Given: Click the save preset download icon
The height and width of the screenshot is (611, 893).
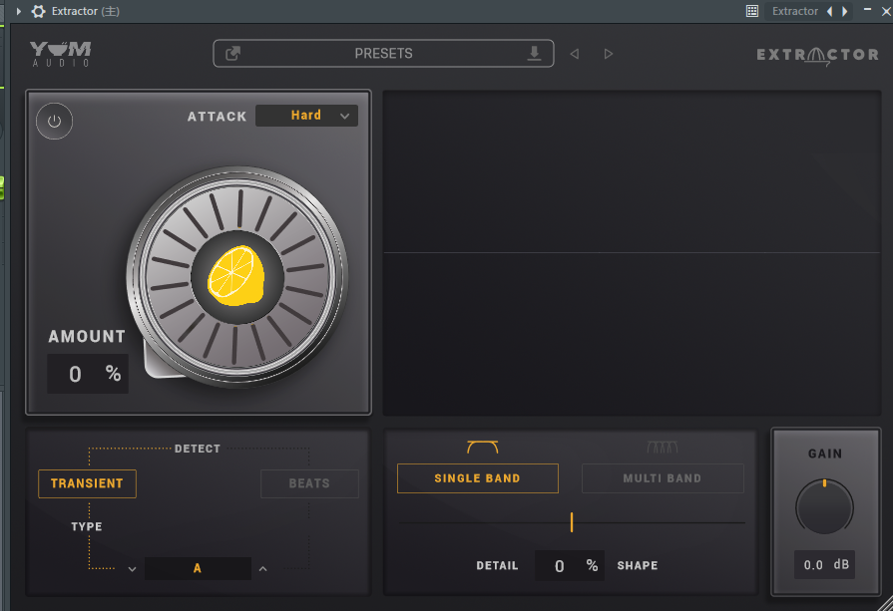Looking at the screenshot, I should (536, 53).
